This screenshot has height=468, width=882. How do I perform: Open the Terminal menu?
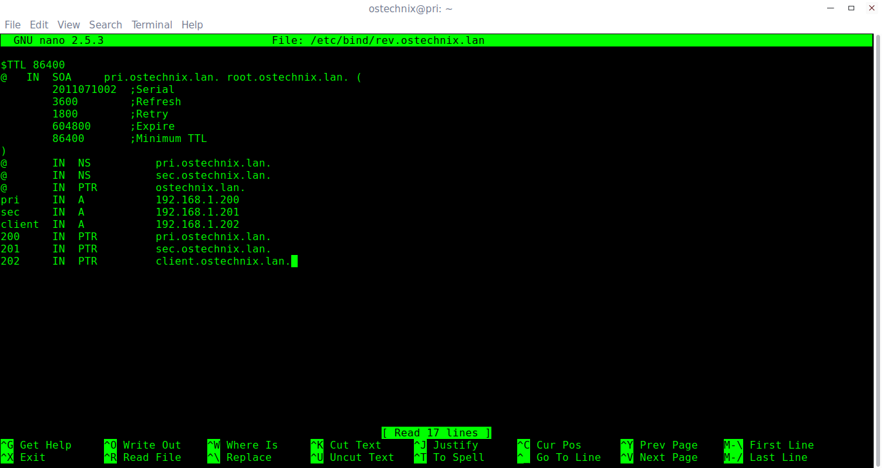152,25
